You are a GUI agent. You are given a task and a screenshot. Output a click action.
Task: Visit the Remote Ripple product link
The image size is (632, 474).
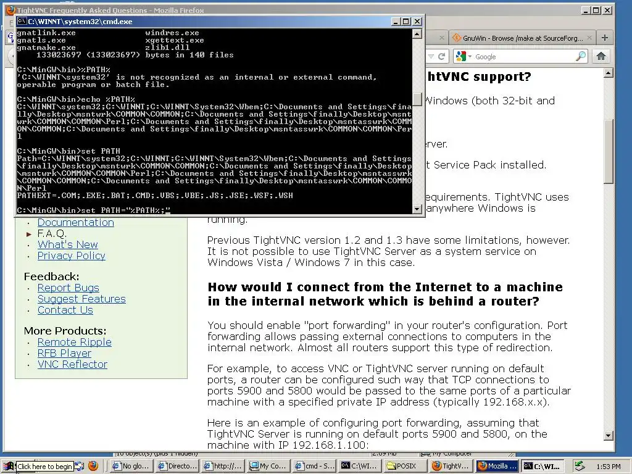click(75, 342)
